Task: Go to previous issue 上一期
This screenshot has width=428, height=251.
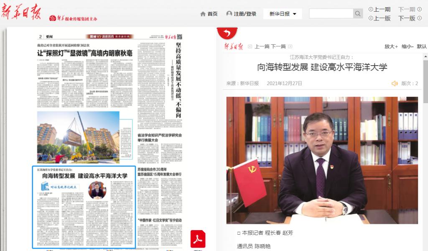Action: click(x=380, y=9)
